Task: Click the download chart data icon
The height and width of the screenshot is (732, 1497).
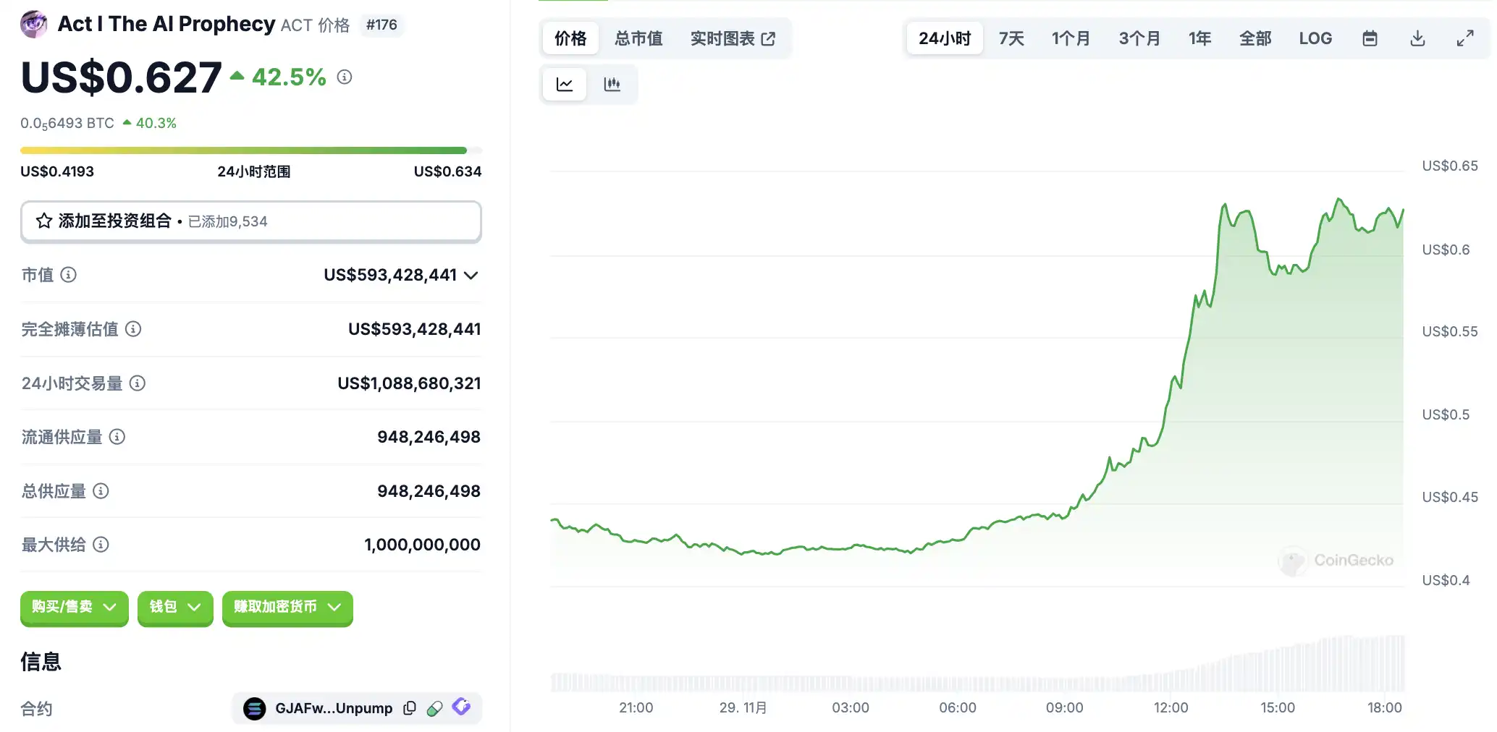Action: click(x=1417, y=38)
